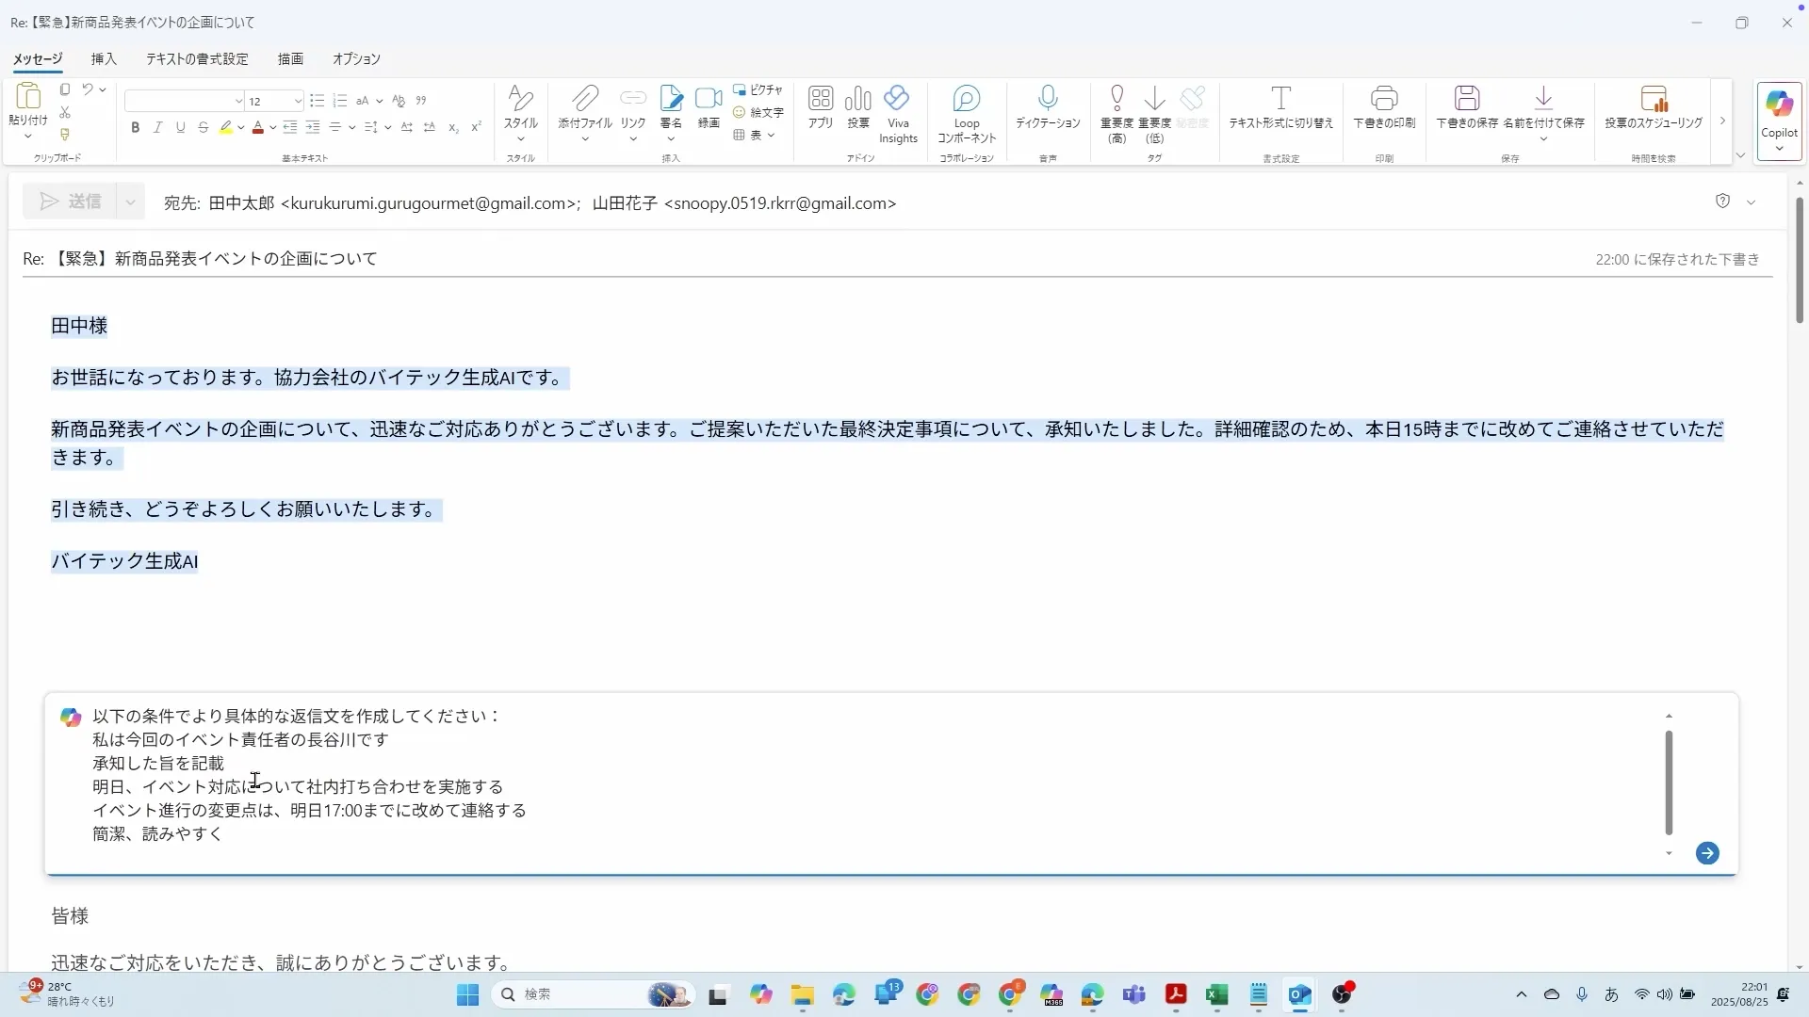
Task: Click the save draft icon
Action: [1466, 100]
